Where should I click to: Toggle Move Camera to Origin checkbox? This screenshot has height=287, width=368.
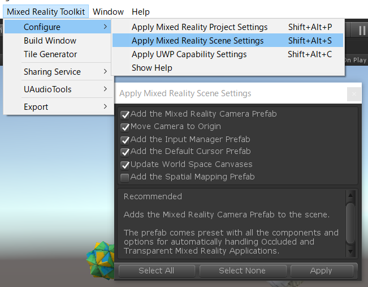click(x=124, y=127)
